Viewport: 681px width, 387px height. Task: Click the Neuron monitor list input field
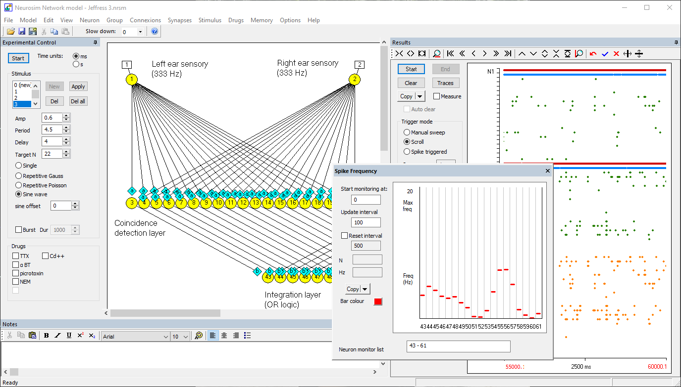458,346
